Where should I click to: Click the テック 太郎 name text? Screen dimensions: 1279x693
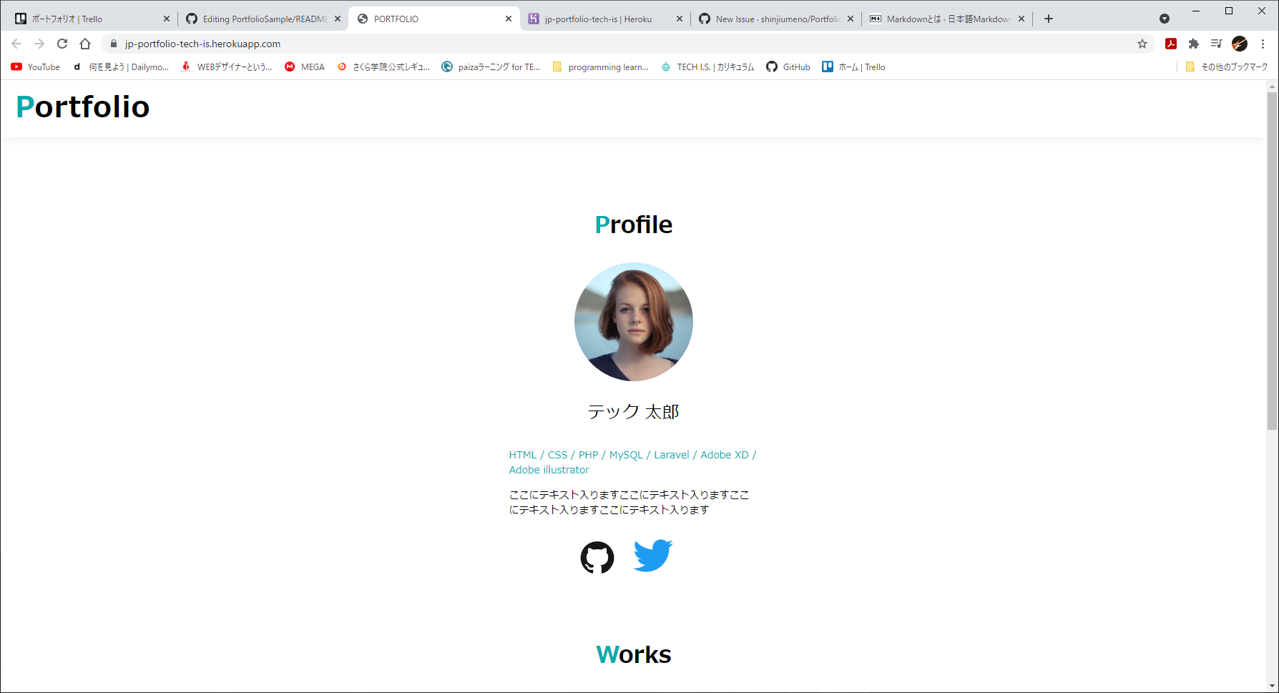pos(634,411)
